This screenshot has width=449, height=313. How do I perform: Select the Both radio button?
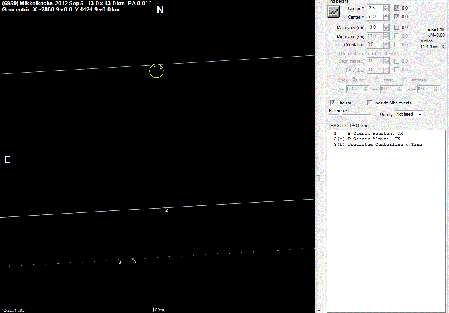tap(354, 80)
